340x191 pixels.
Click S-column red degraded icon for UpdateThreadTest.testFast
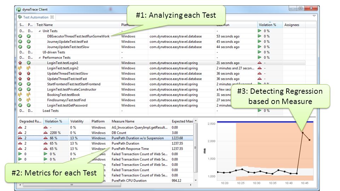(20, 79)
